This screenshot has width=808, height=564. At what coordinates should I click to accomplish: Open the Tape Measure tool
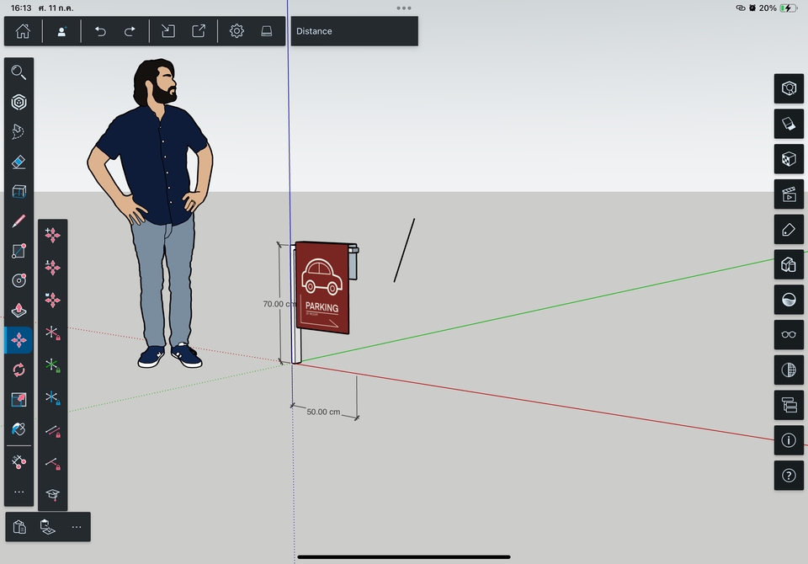19,461
